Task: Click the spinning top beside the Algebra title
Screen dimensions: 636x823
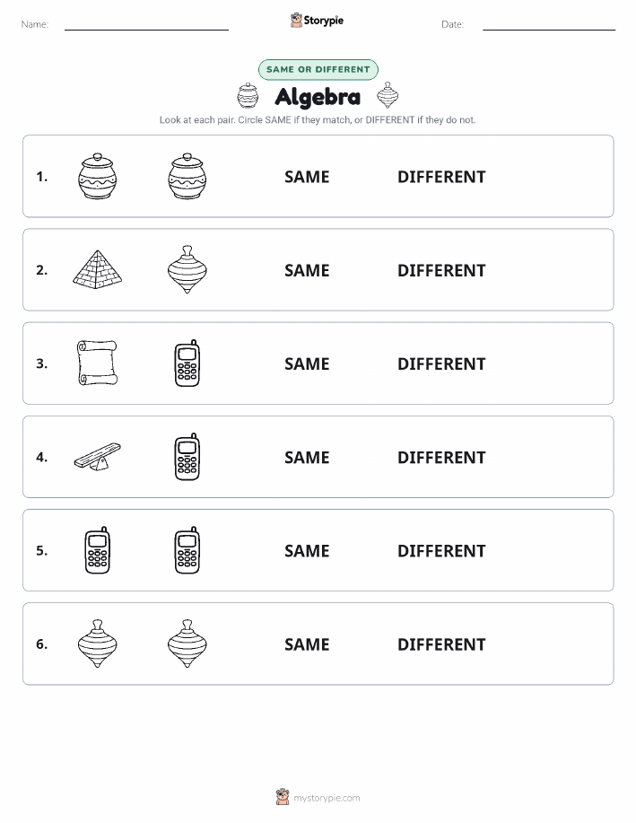Action: 388,95
